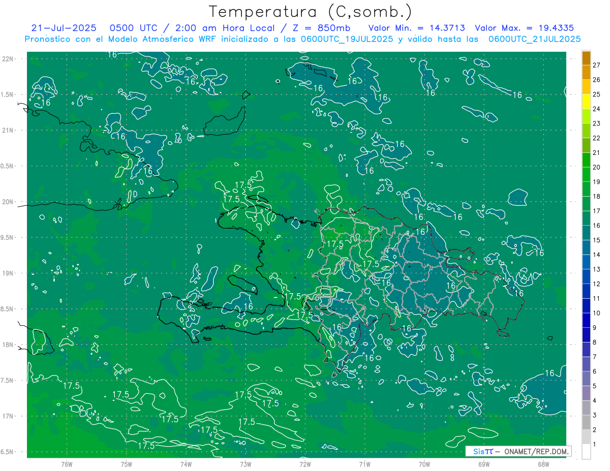
Task: Select the '21-Jul-2025' date text
Action: pos(65,28)
